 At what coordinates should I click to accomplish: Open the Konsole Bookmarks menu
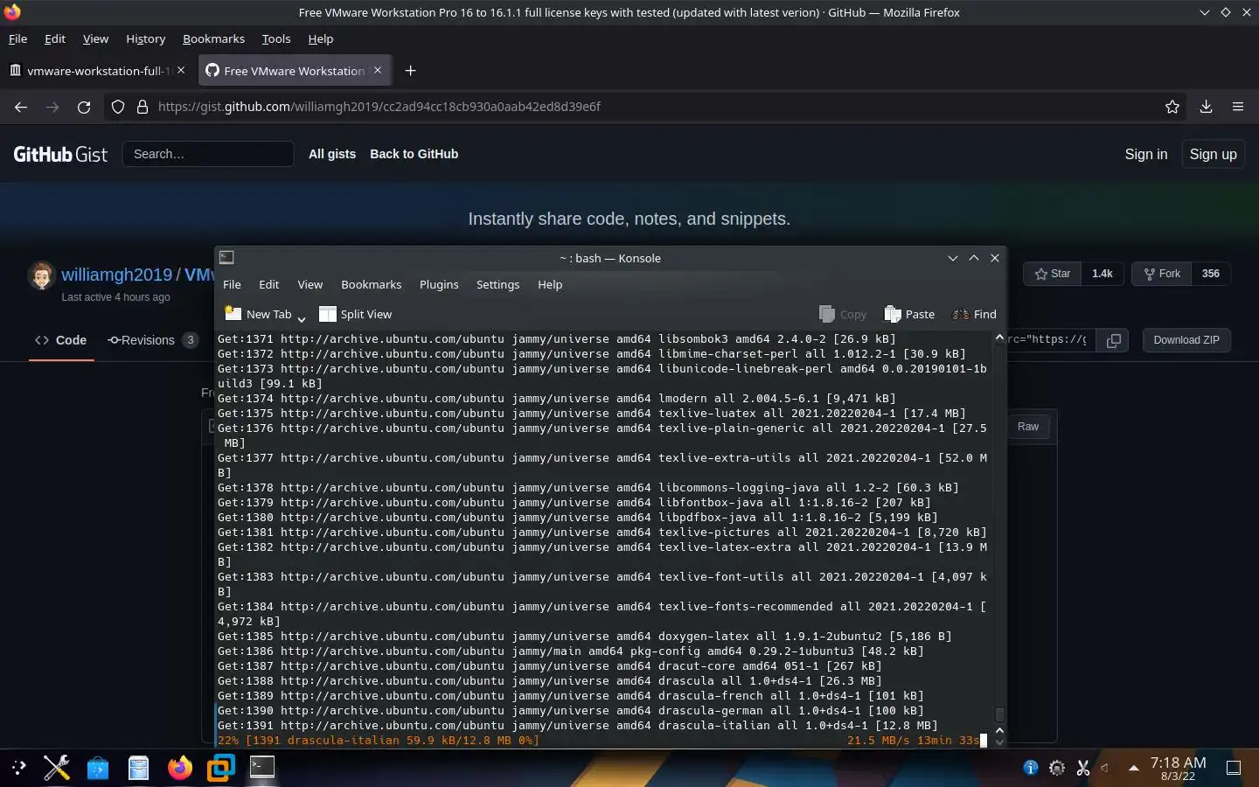371,284
